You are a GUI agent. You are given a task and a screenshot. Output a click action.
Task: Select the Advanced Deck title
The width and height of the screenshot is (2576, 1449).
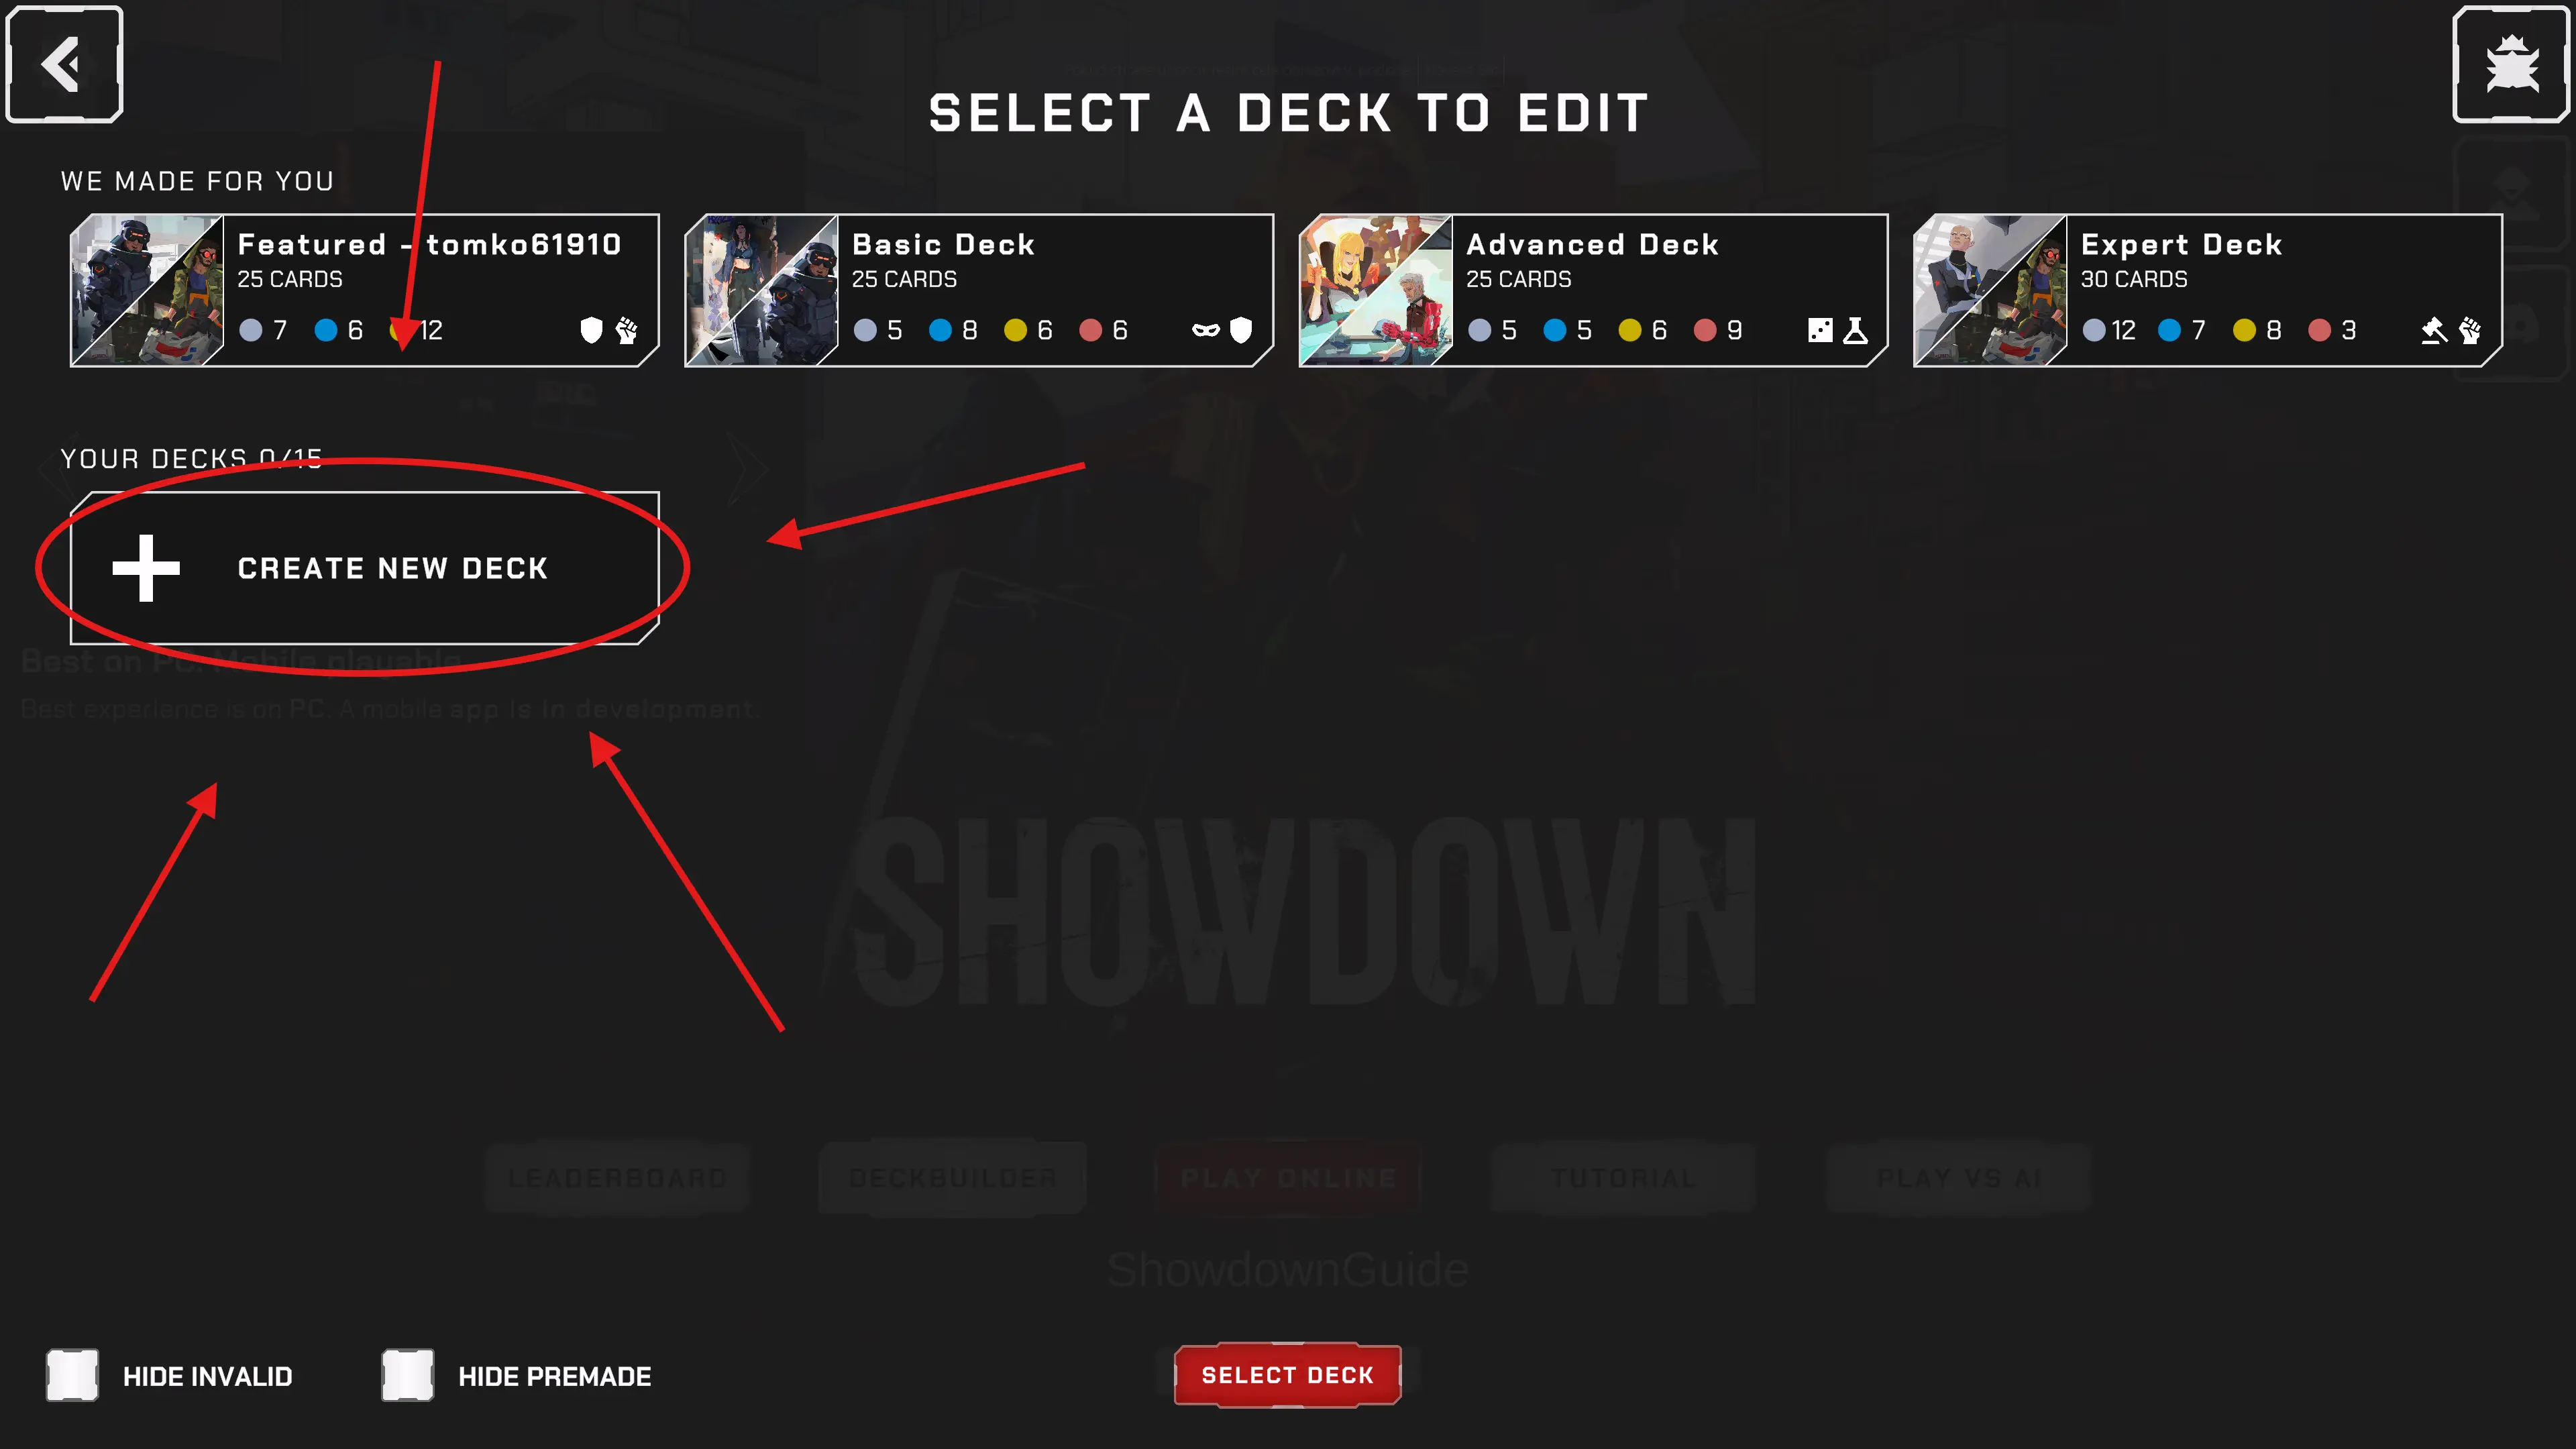[1592, 245]
